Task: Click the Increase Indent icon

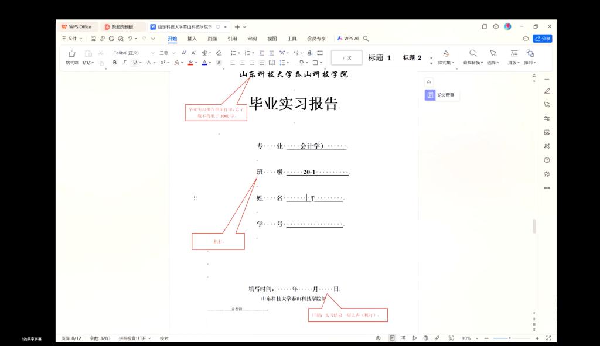Action: (271, 53)
